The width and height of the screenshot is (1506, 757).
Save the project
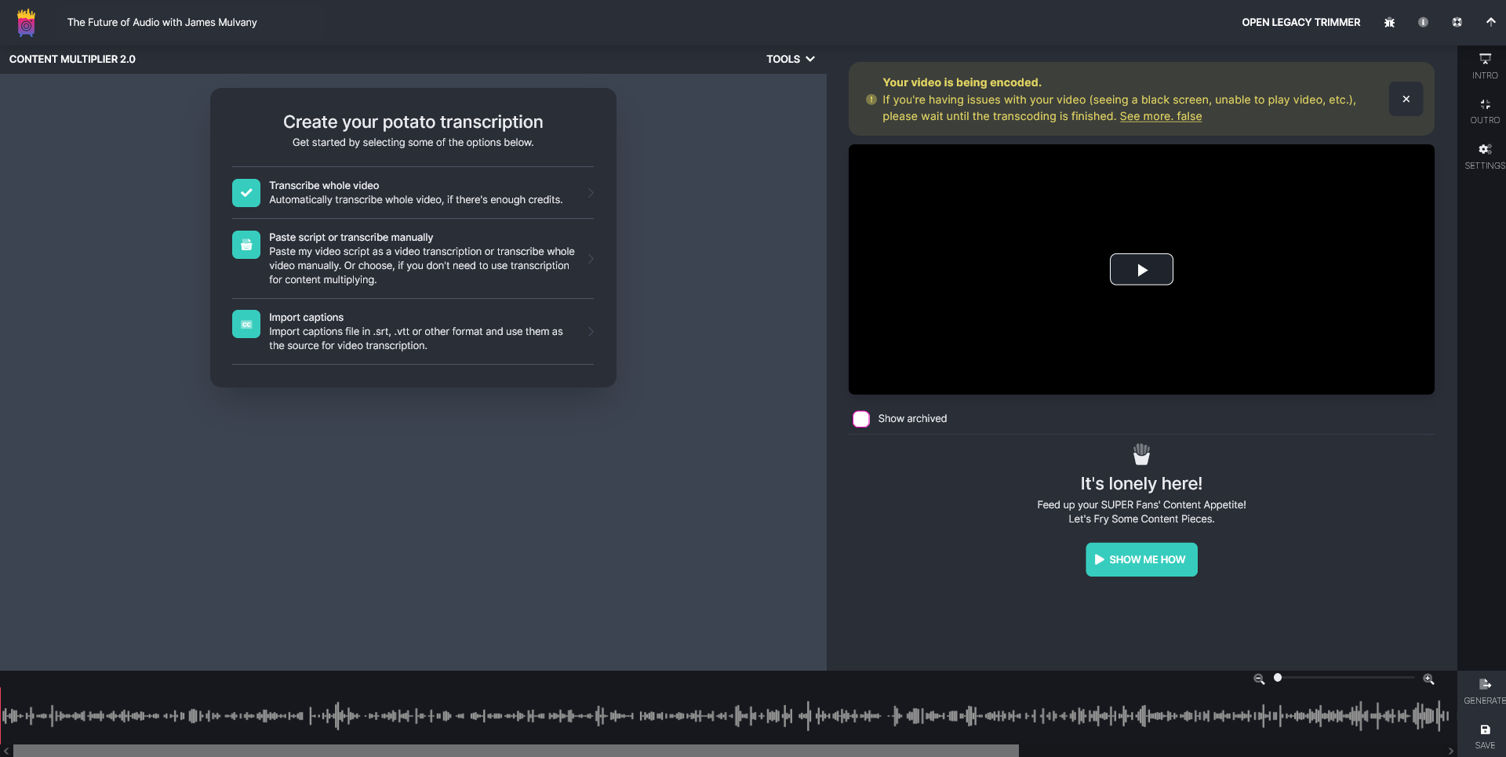tap(1484, 735)
